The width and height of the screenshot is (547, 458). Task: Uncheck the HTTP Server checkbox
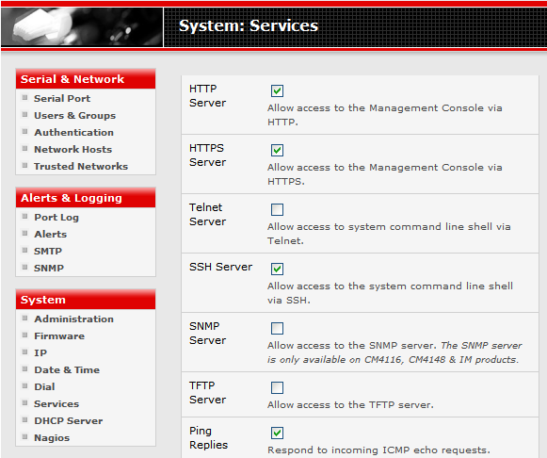tap(277, 90)
